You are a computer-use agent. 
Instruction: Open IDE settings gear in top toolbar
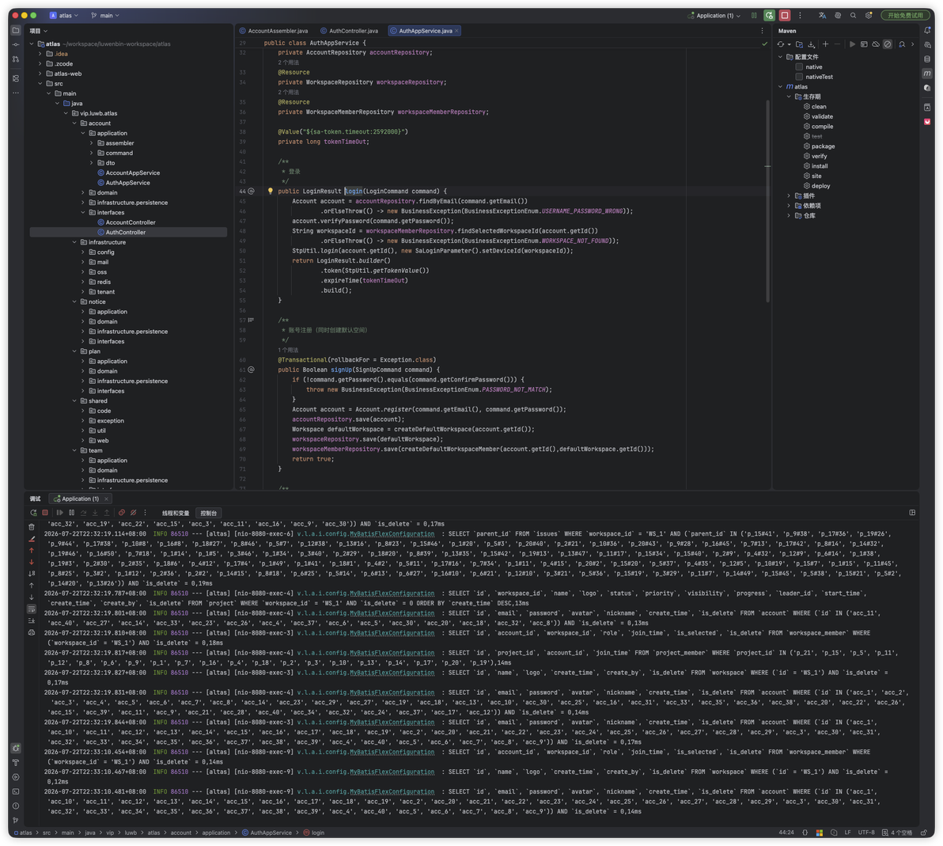coord(869,15)
